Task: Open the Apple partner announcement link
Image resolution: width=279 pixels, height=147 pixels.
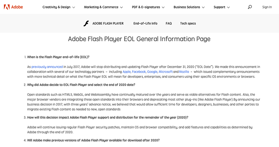Action: coord(126,72)
